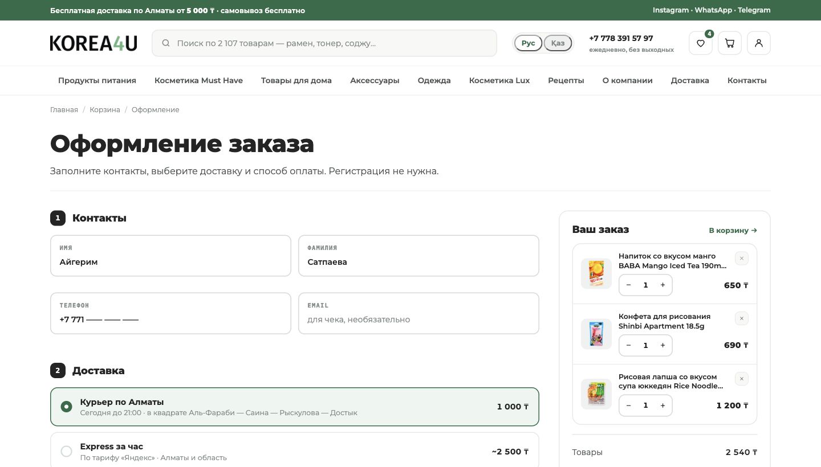Image resolution: width=821 pixels, height=467 pixels.
Task: Open the shopping cart icon
Action: (730, 43)
